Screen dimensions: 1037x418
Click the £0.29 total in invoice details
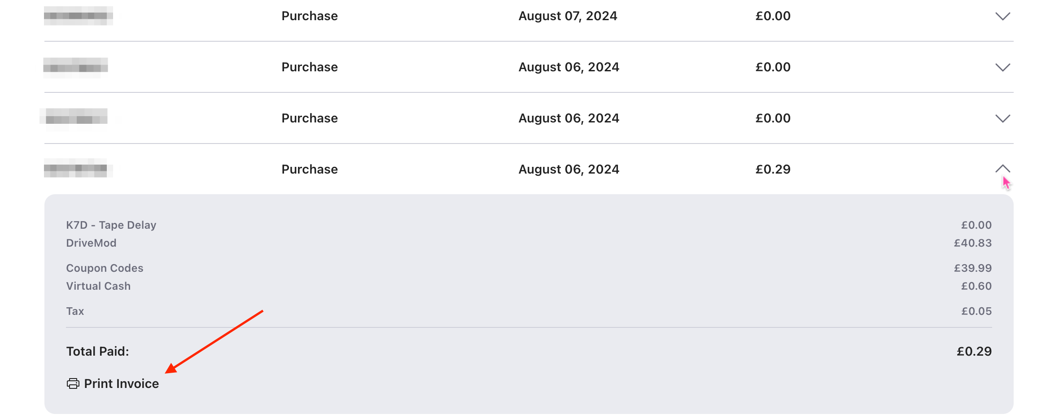point(974,351)
